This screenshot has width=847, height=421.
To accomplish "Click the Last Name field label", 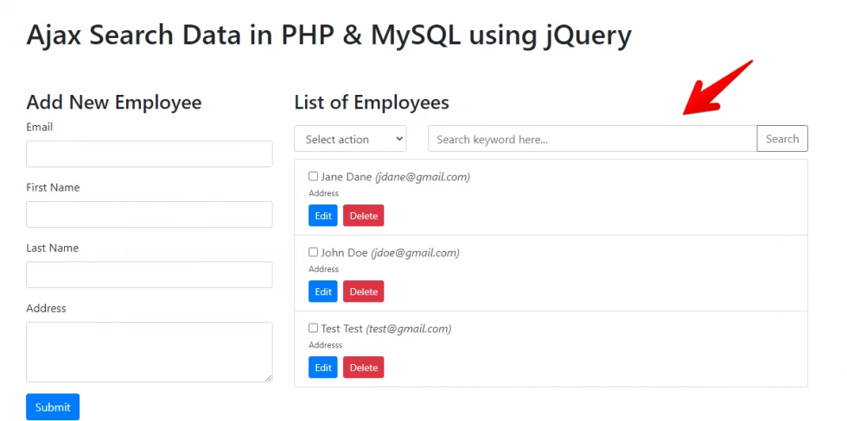I will 53,248.
